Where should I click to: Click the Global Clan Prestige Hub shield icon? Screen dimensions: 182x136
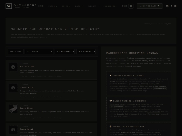click(110, 126)
